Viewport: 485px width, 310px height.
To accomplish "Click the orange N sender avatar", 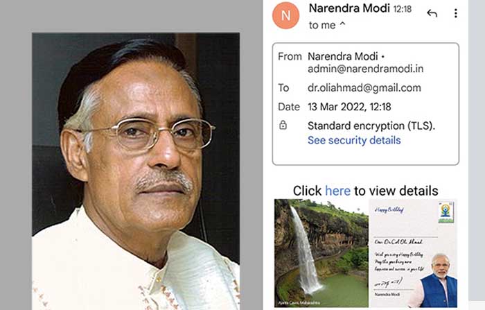I will click(x=285, y=15).
